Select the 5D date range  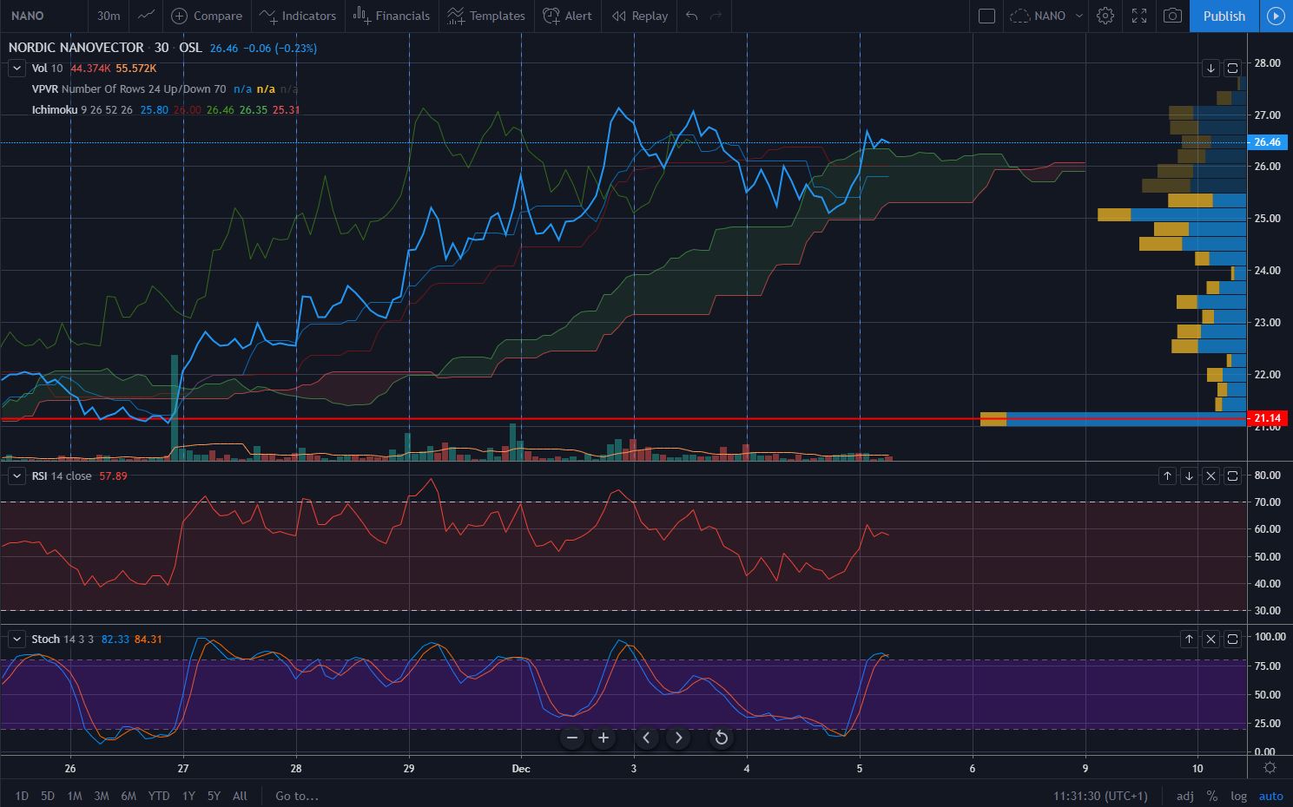[48, 796]
